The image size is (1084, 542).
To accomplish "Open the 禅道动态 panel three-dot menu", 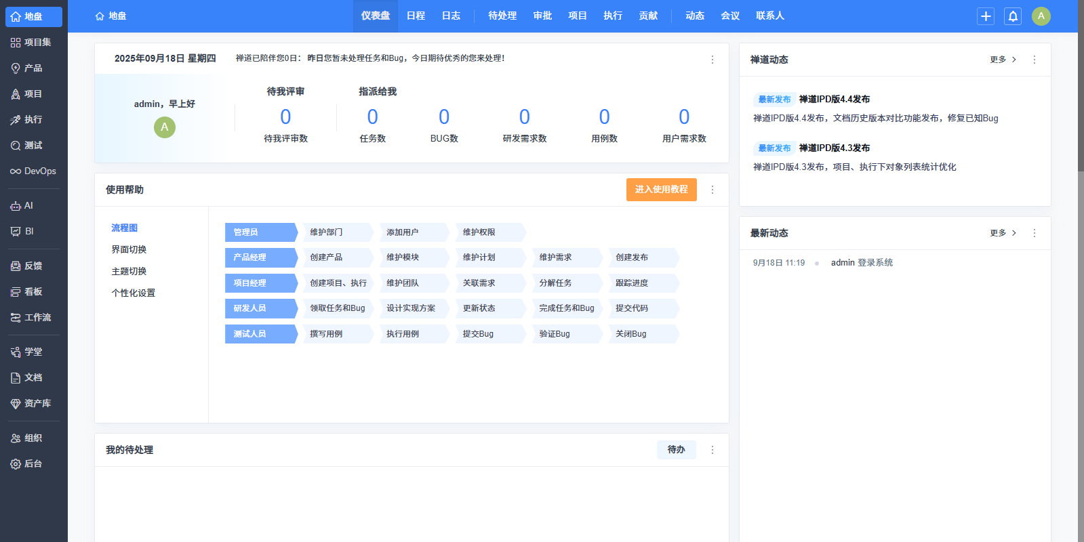I will click(x=1034, y=60).
